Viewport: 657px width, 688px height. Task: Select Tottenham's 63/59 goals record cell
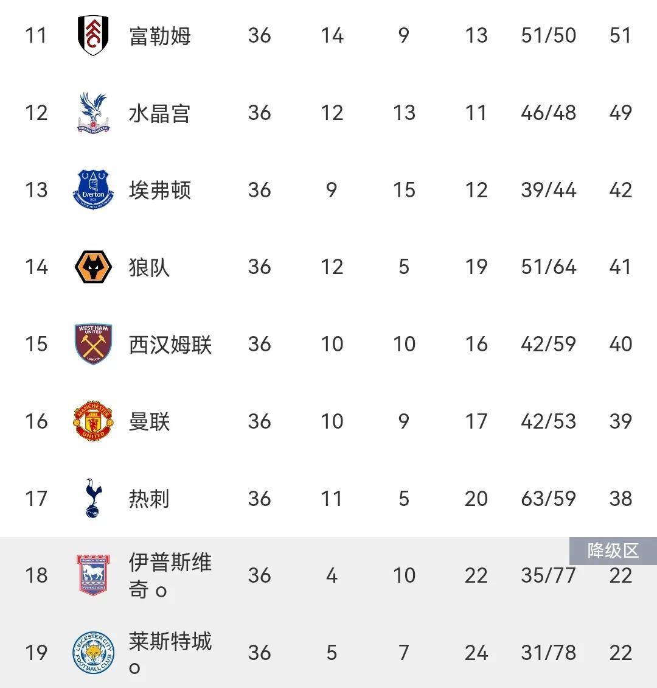[x=548, y=499]
